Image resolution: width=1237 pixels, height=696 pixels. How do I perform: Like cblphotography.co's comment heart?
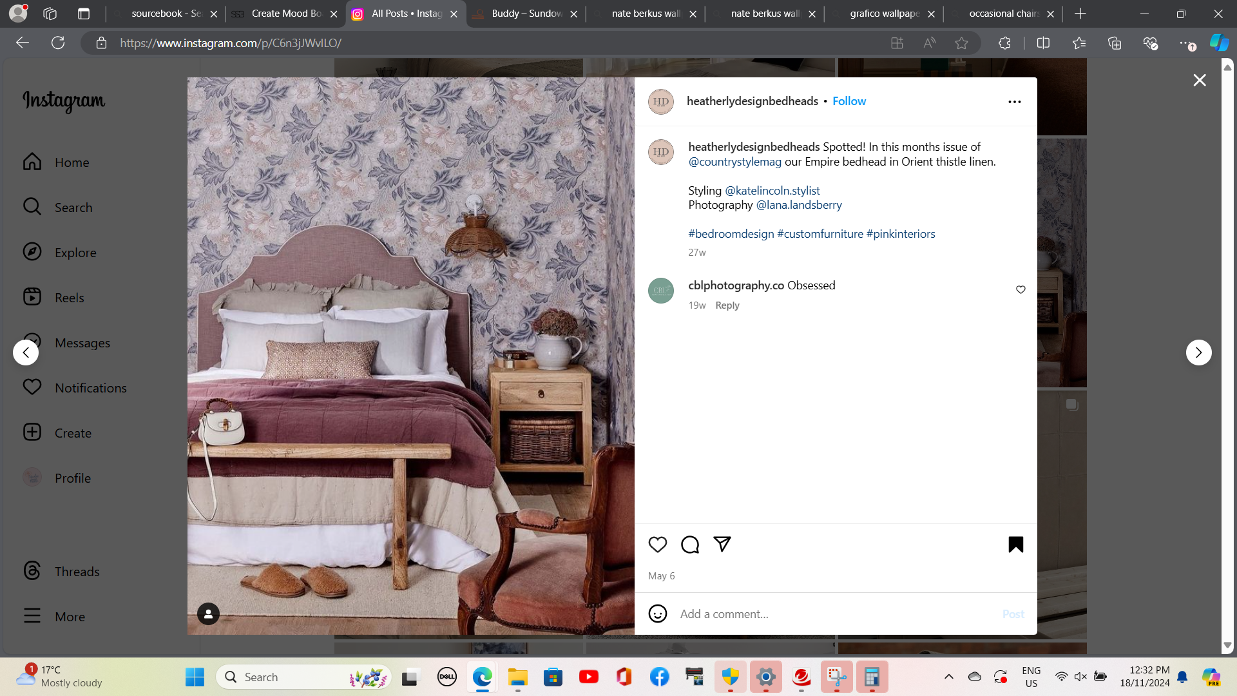point(1021,290)
